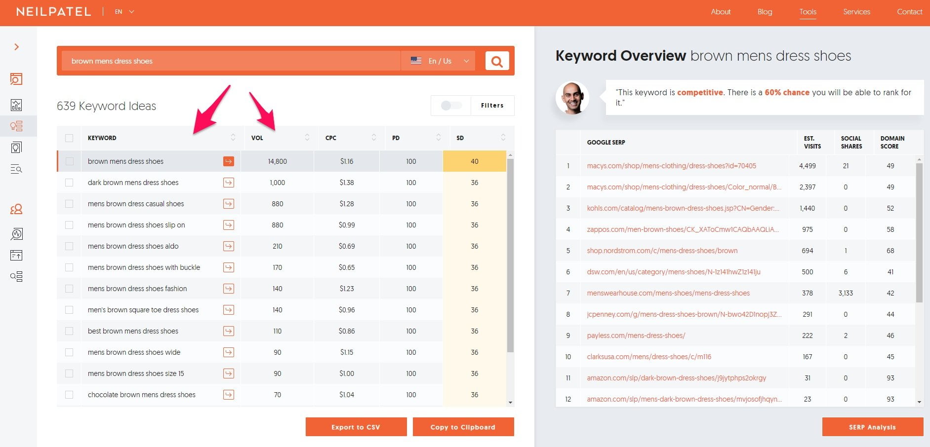Open the En / Us locale dropdown
Viewport: 930px width, 447px height.
tap(438, 61)
